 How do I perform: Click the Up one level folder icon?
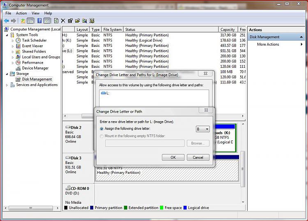tap(23, 21)
